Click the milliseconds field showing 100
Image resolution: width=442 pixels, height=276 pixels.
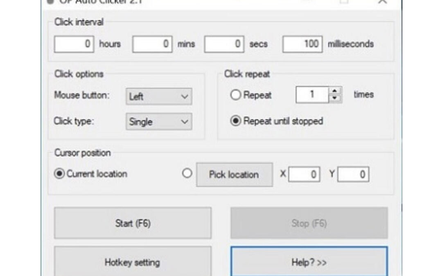click(x=302, y=44)
